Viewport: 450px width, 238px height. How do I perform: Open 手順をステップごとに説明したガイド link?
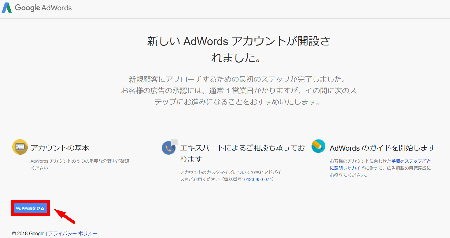[x=380, y=164]
